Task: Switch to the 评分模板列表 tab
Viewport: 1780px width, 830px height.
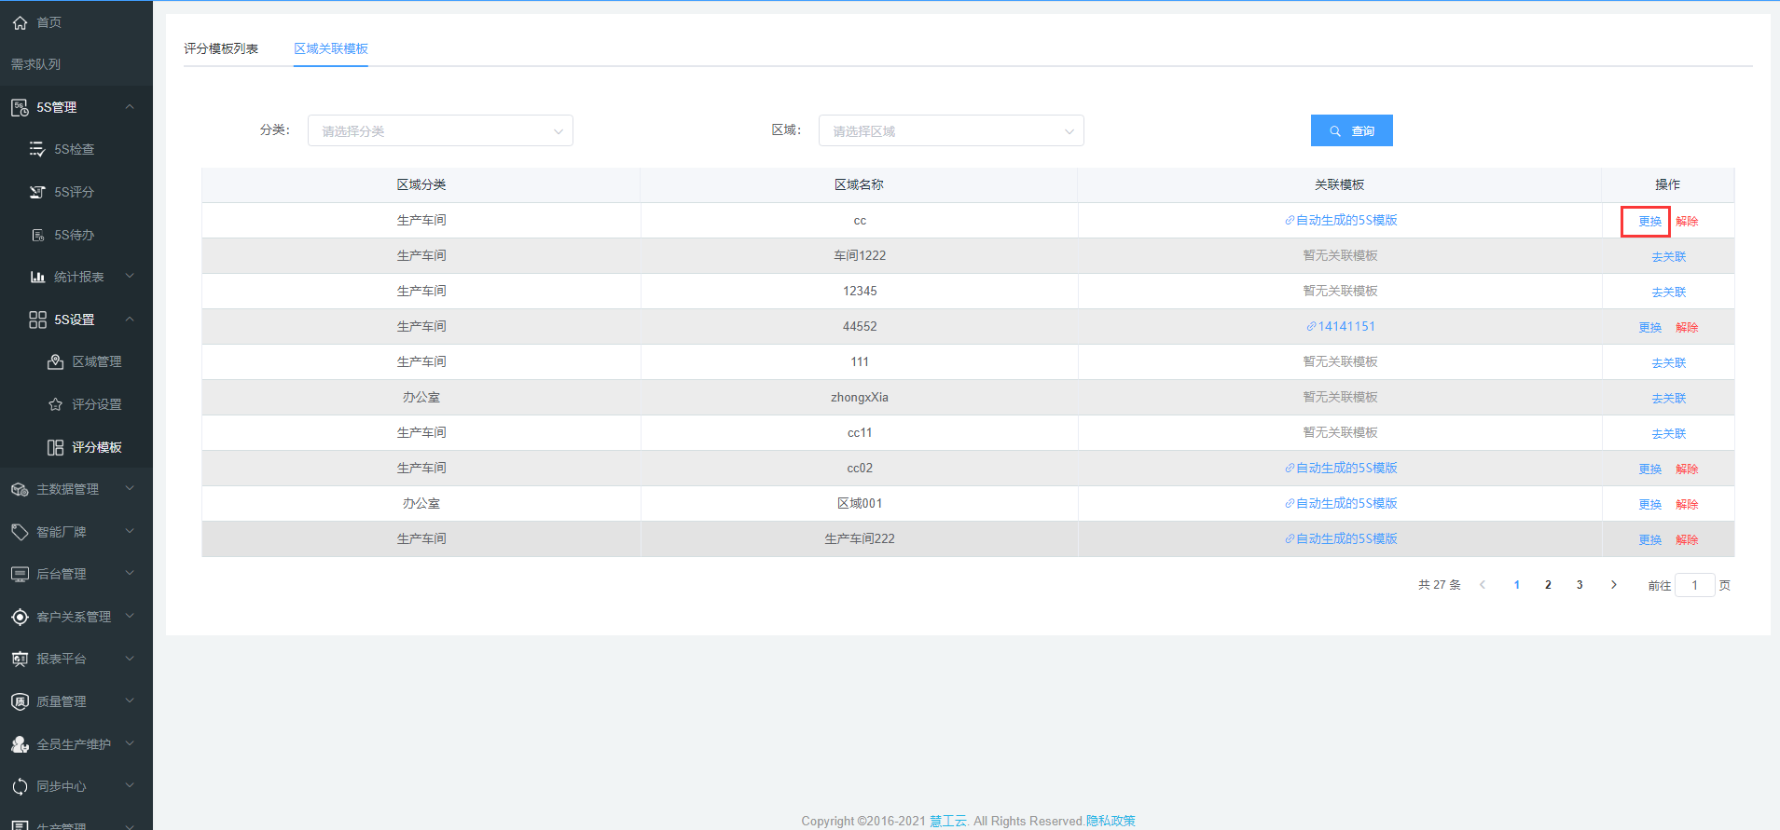Action: tap(221, 48)
